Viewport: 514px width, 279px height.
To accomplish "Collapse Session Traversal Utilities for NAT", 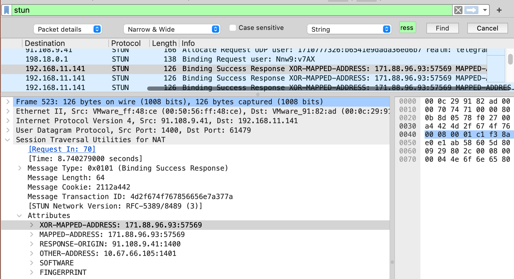I will tap(8, 140).
